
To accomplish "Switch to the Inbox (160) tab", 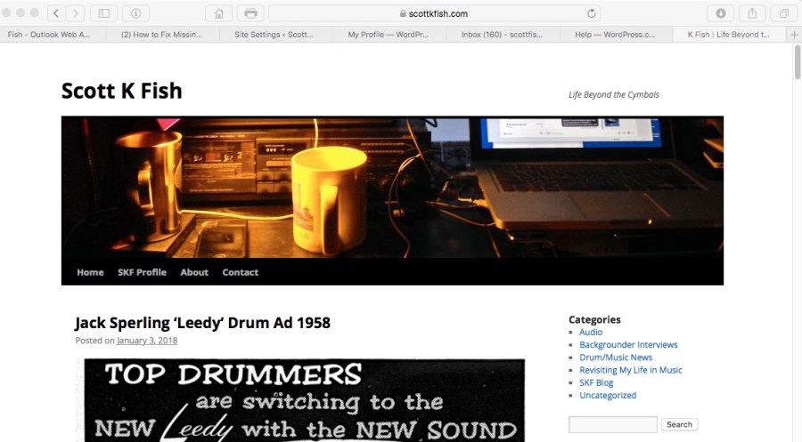I will 502,35.
